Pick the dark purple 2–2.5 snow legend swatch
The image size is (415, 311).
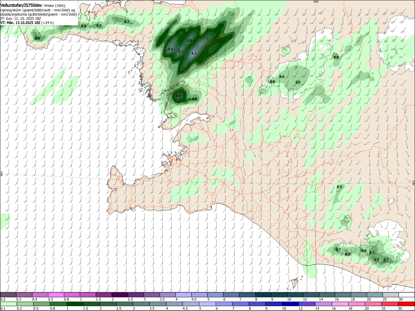tap(120, 295)
